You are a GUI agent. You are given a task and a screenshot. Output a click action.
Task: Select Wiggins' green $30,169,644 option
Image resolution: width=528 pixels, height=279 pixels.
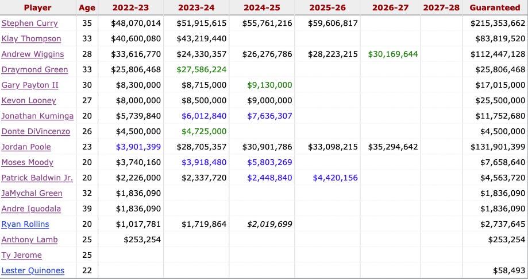point(393,54)
